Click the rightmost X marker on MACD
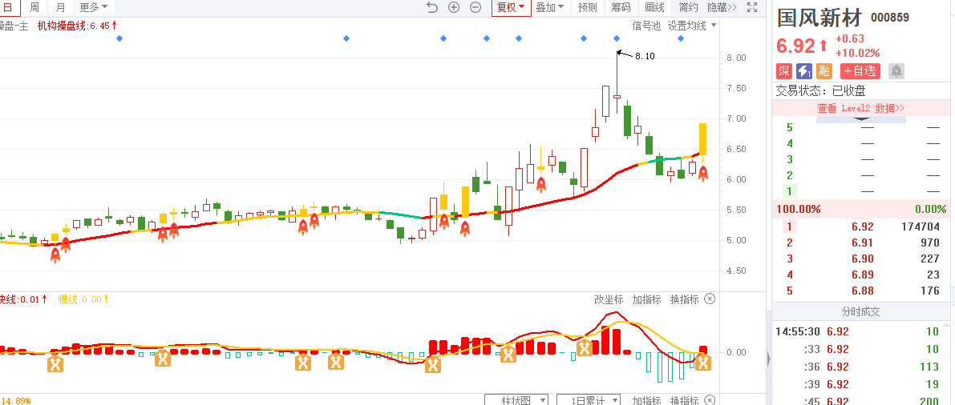 (703, 363)
